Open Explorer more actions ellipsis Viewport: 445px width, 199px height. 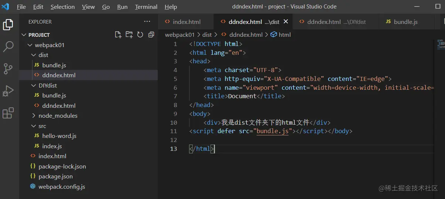click(x=147, y=22)
